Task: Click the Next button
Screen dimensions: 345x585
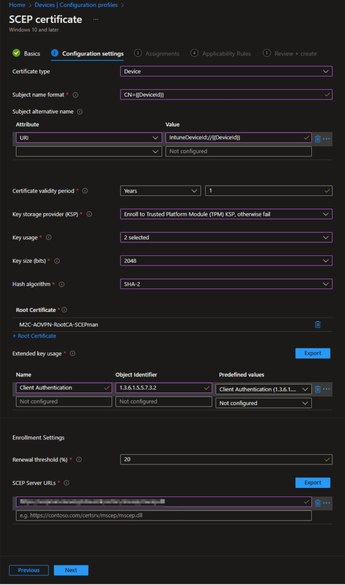Action: 71,570
